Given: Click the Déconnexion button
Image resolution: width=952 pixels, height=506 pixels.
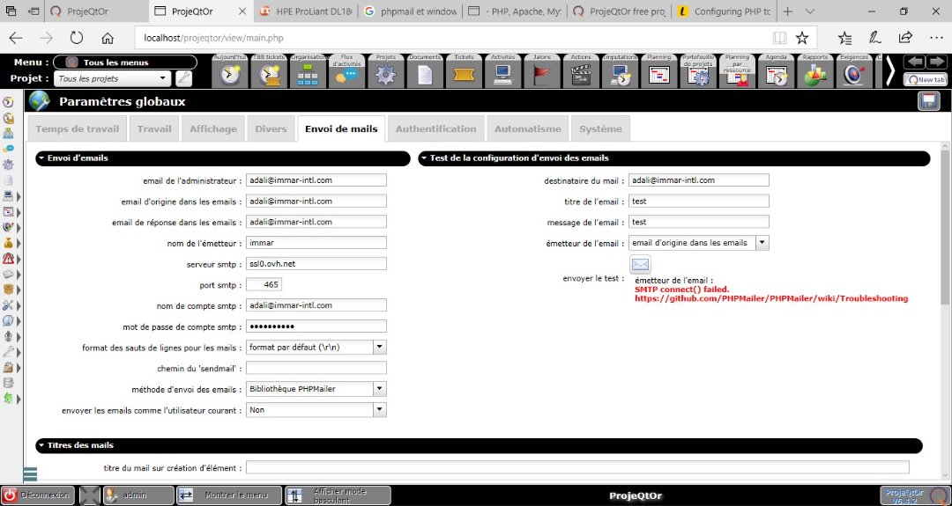Looking at the screenshot, I should [x=37, y=495].
